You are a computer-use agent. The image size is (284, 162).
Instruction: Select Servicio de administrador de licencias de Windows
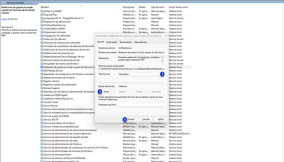[x=68, y=151]
